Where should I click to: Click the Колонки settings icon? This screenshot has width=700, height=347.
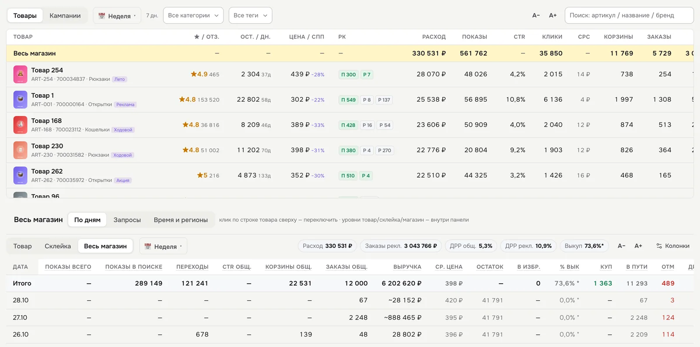click(659, 246)
